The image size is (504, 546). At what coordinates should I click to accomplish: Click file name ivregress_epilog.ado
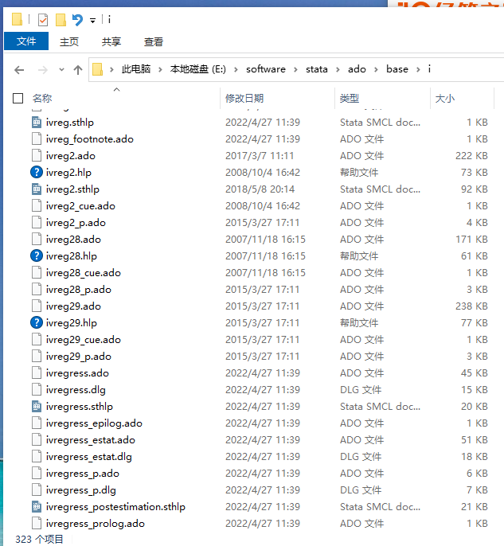(x=94, y=423)
